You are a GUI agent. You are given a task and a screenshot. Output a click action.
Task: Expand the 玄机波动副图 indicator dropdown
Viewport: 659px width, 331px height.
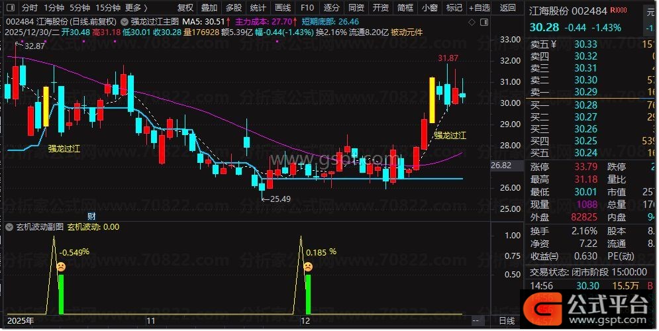point(9,226)
